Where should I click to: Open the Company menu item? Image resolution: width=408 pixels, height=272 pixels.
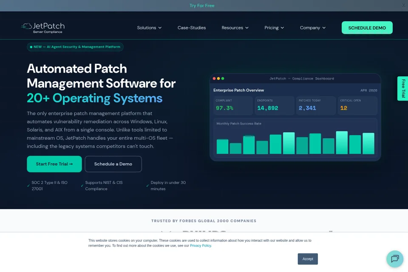pyautogui.click(x=310, y=28)
